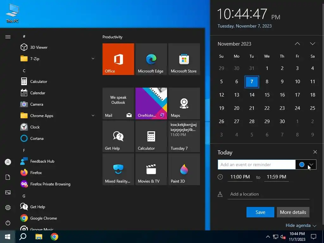The image size is (324, 243).
Task: Open the Paint 3D tile
Action: [x=184, y=169]
